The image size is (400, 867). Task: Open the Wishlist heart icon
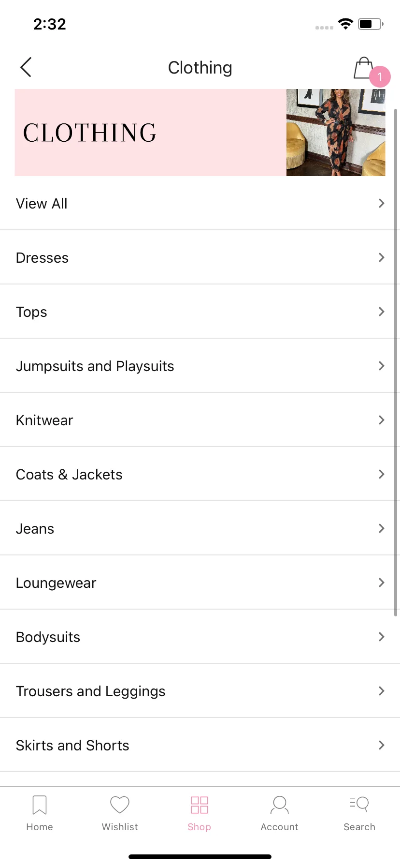[x=120, y=805]
